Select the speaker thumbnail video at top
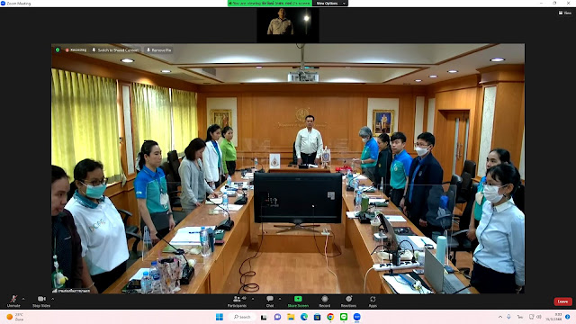The height and width of the screenshot is (324, 576). (288, 24)
